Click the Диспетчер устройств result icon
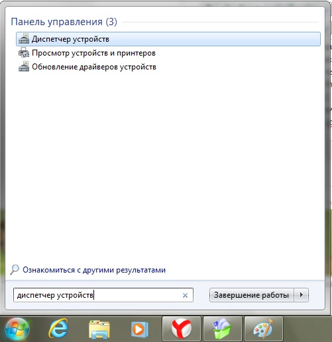This screenshot has height=342, width=332. [24, 39]
